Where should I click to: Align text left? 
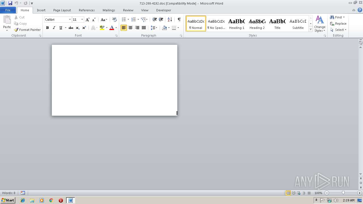click(x=124, y=28)
